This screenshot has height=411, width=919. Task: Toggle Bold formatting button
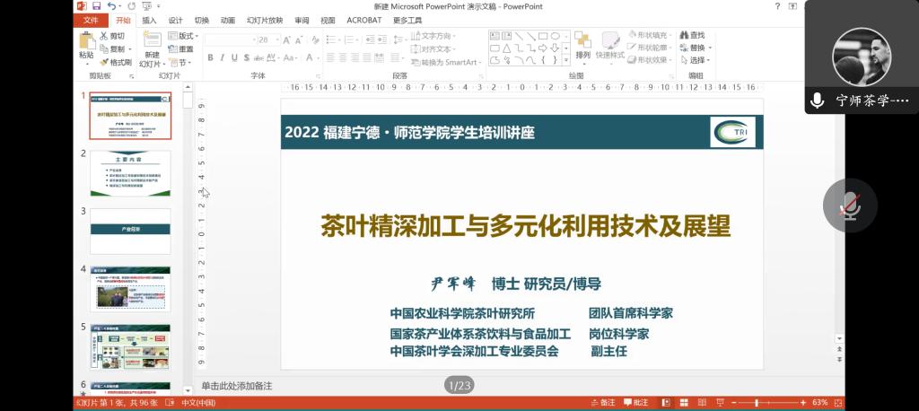click(210, 58)
